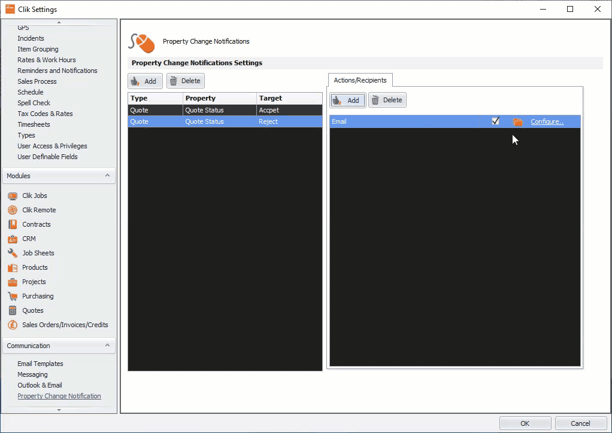Click the sidebar scroll up arrow
The image size is (612, 433).
coord(59,22)
